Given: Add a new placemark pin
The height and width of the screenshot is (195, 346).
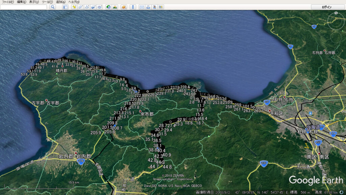Looking at the screenshot, I should click(74, 7).
